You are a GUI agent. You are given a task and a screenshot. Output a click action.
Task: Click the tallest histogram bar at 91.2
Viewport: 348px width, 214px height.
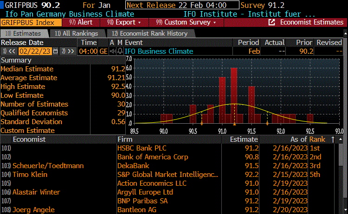234,95
